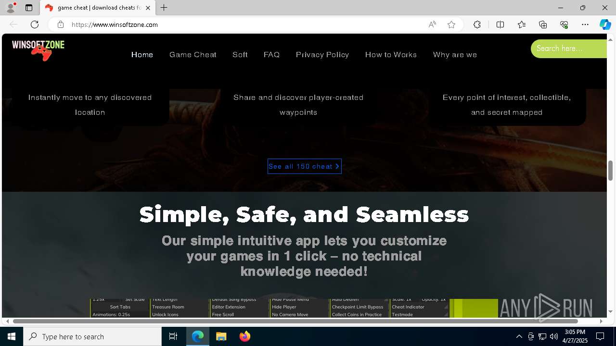The image size is (616, 346).
Task: Open the Windows Start menu
Action: tap(12, 336)
